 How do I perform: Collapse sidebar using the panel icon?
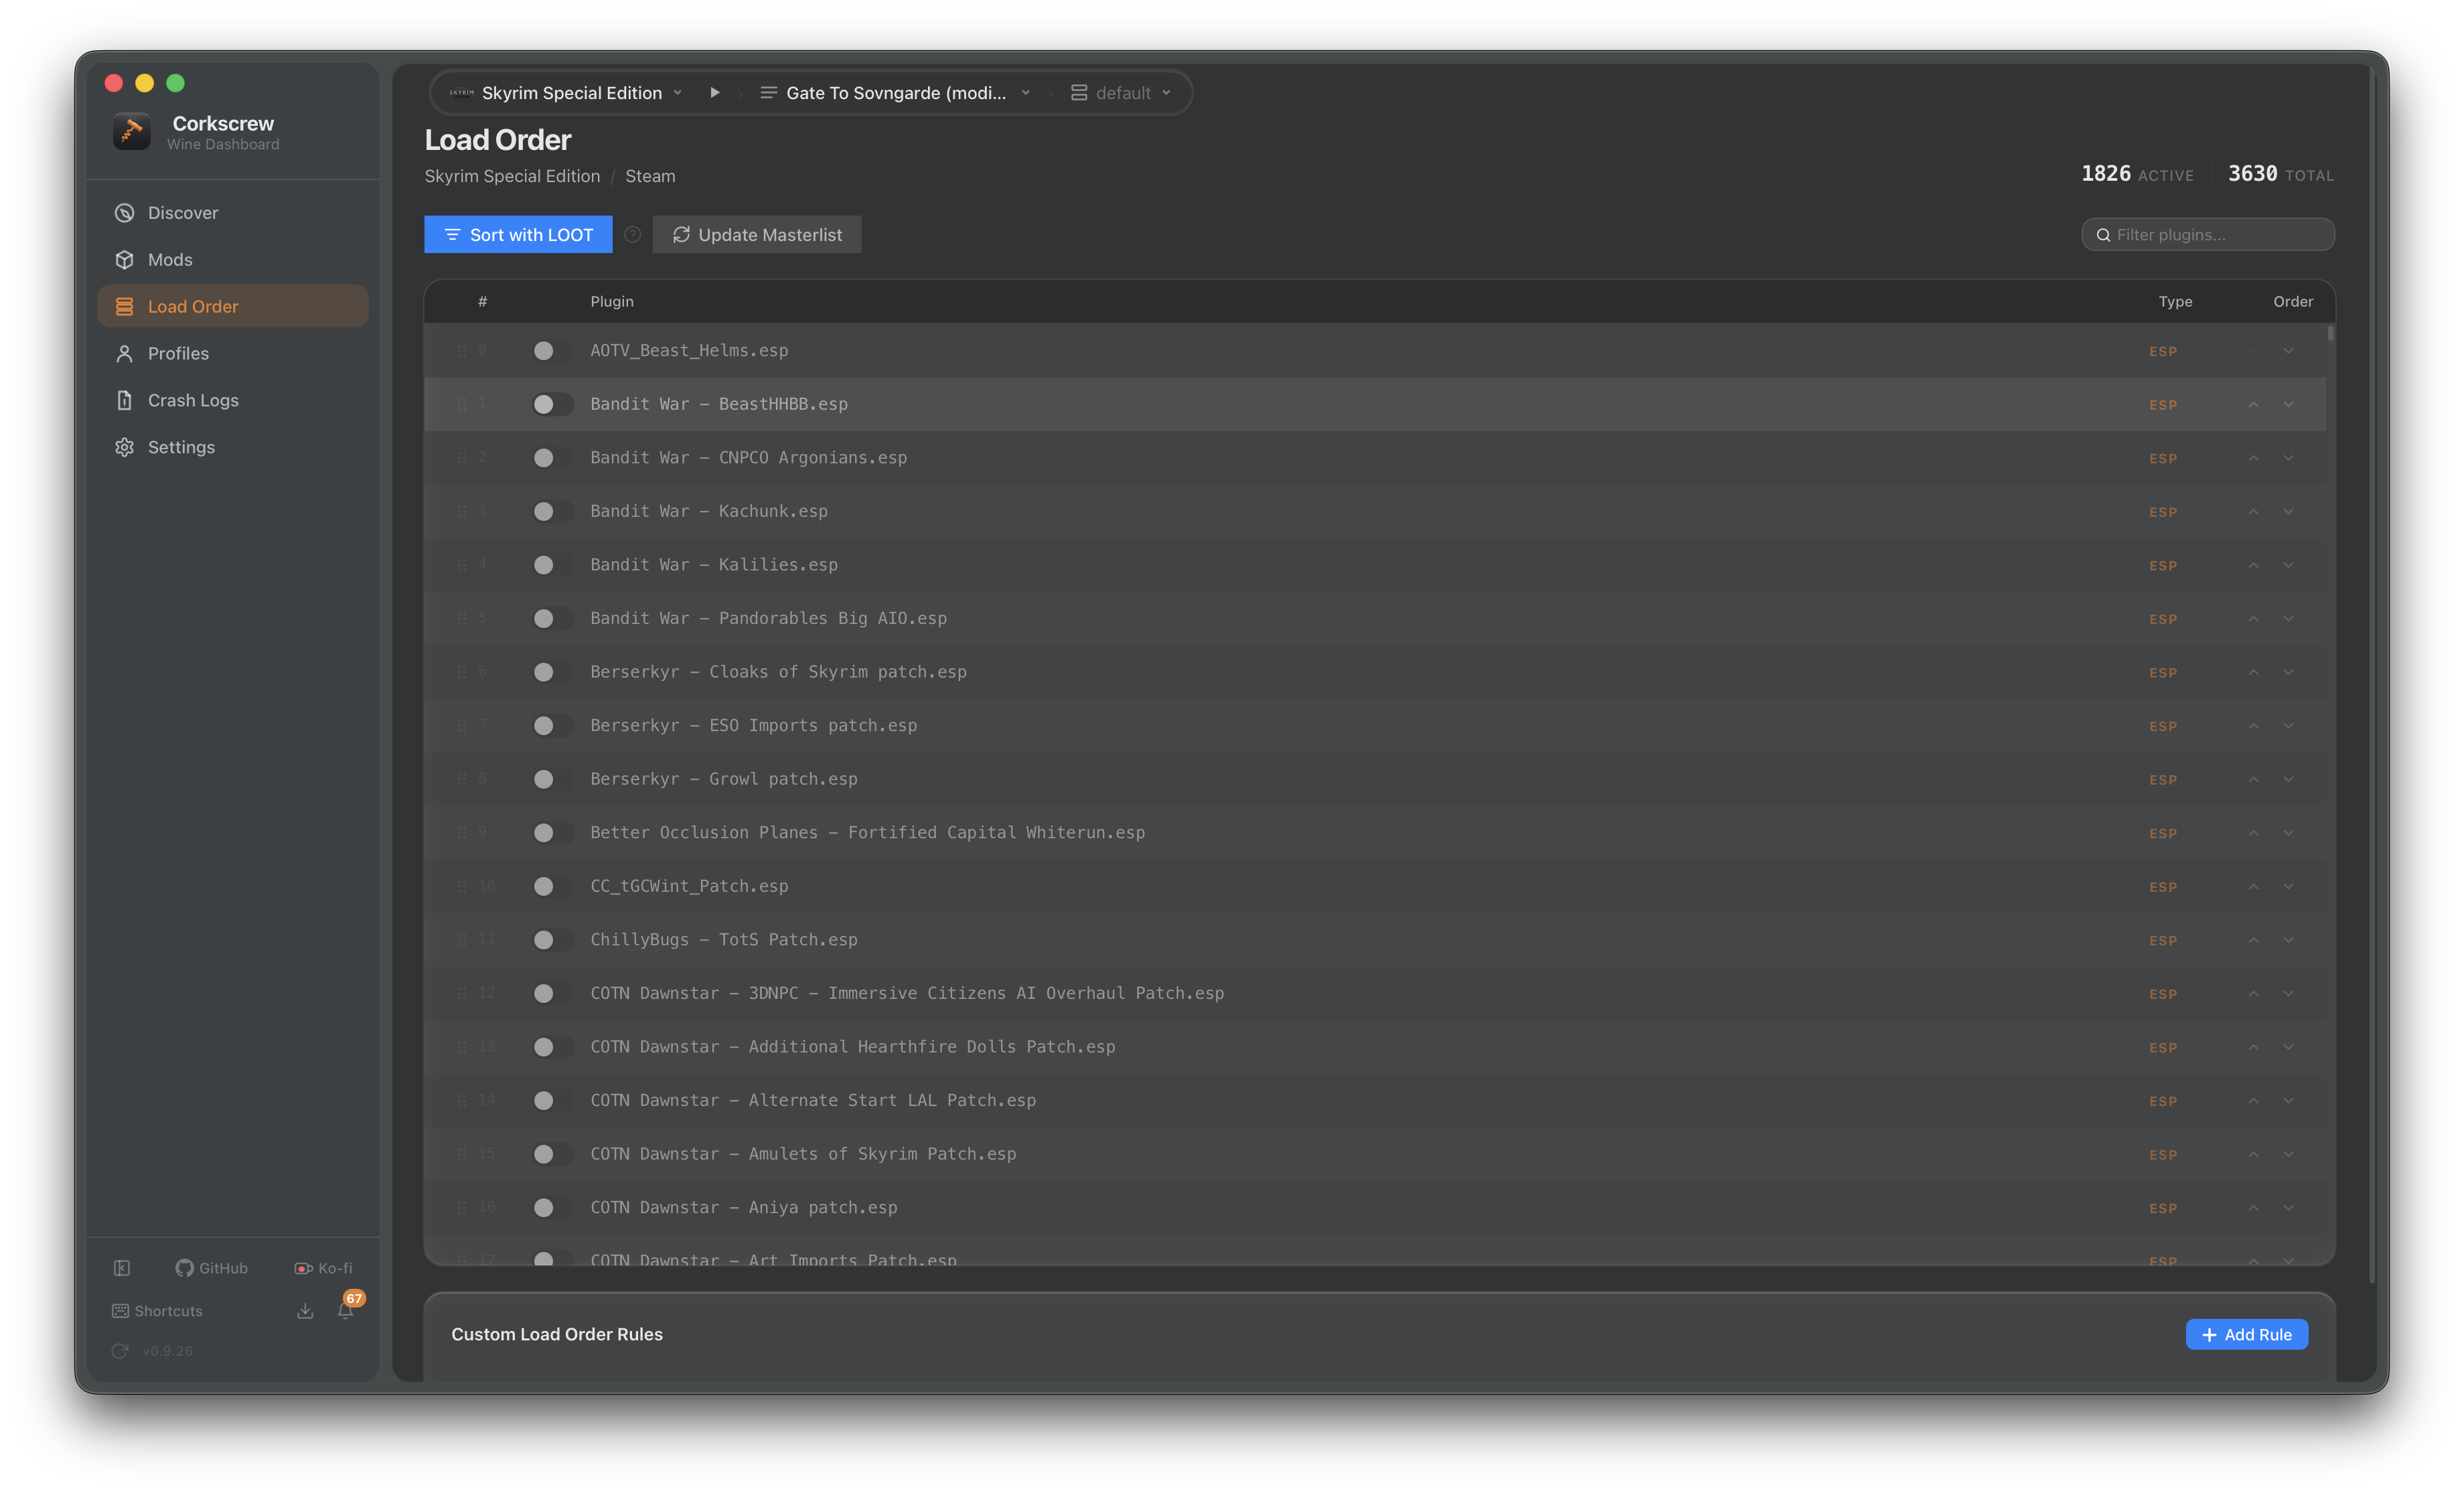click(122, 1268)
